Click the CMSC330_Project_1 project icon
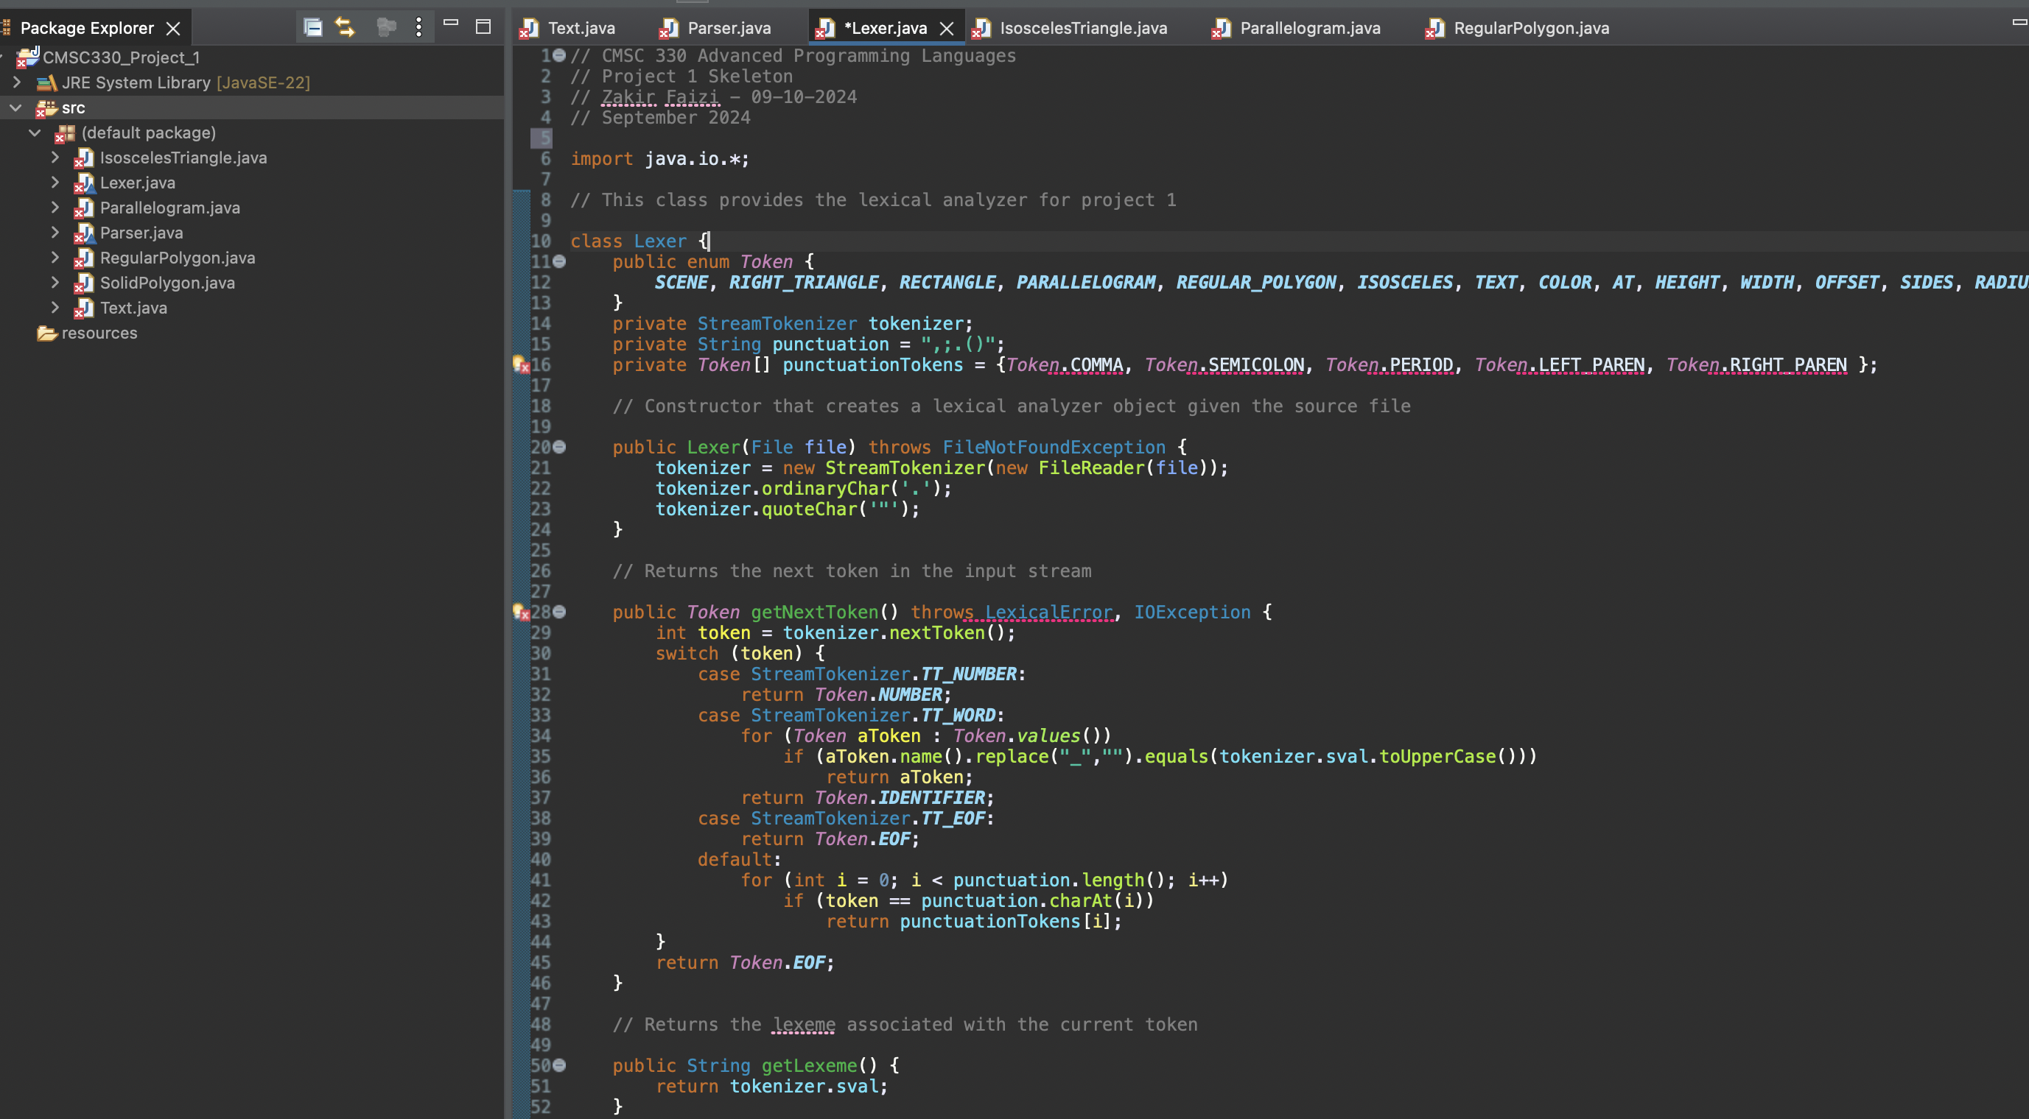Screen dimensions: 2029x1119 click(28, 57)
